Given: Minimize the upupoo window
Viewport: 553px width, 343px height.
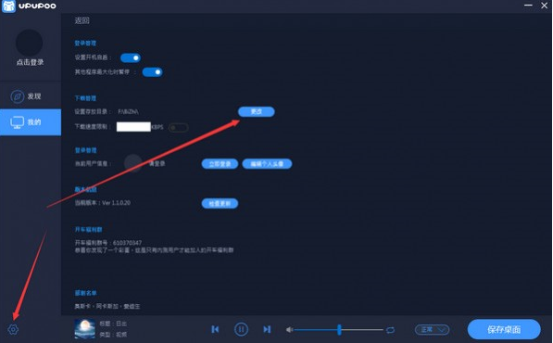Looking at the screenshot, I should coord(528,6).
